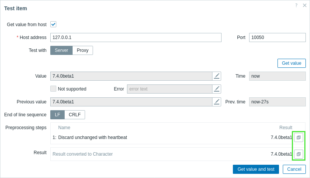Toggle the Not supported checkbox
The width and height of the screenshot is (310, 178).
[x=53, y=89]
